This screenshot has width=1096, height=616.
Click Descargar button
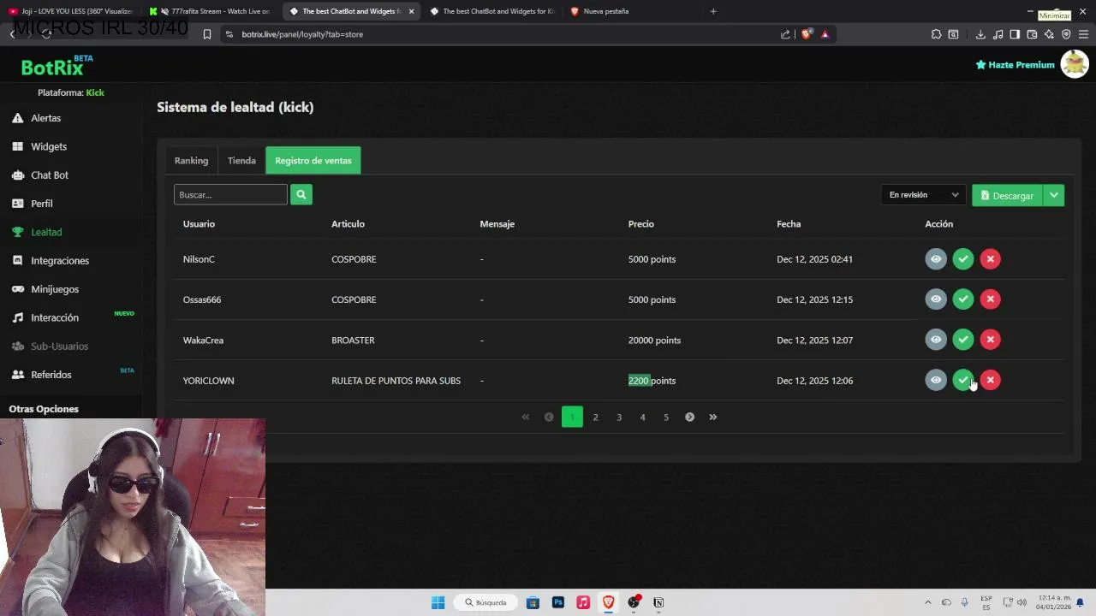point(1007,195)
